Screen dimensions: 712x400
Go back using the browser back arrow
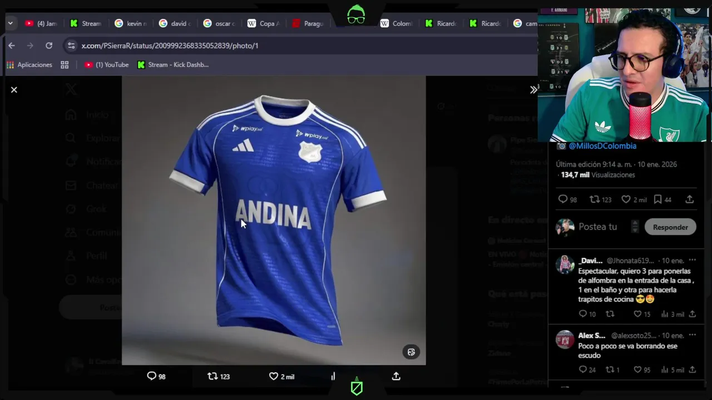(12, 46)
